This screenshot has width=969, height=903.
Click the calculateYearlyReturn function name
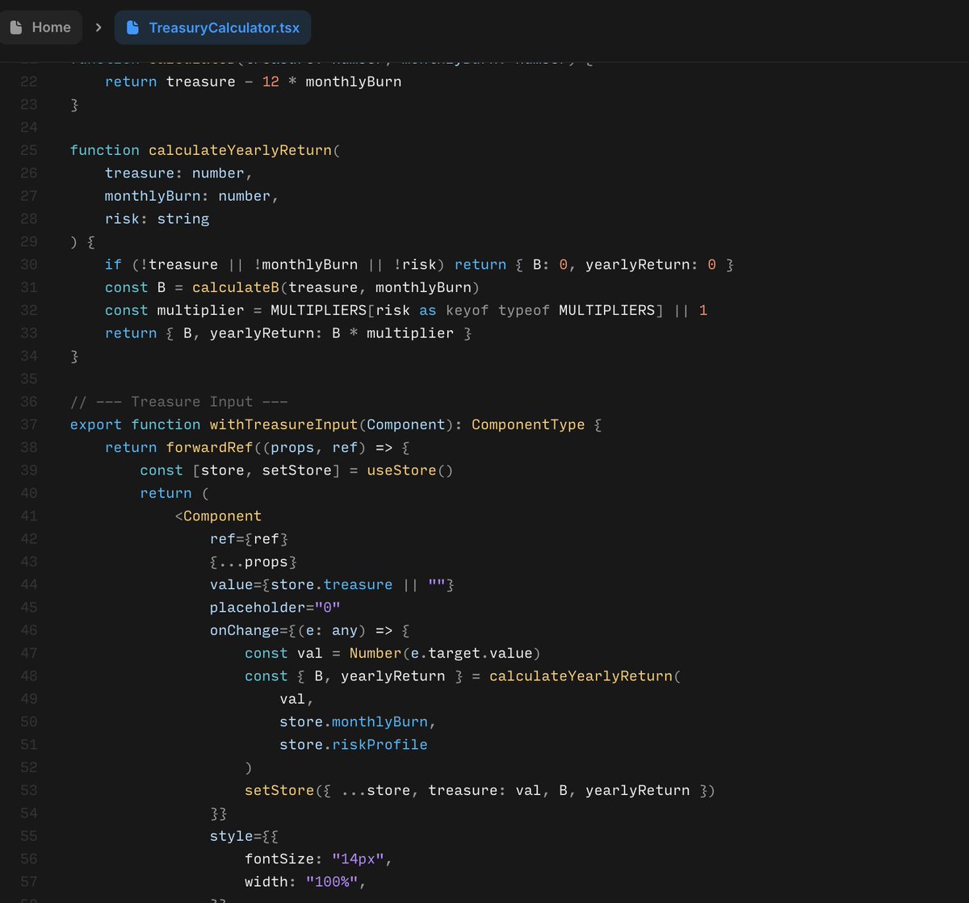(x=241, y=150)
